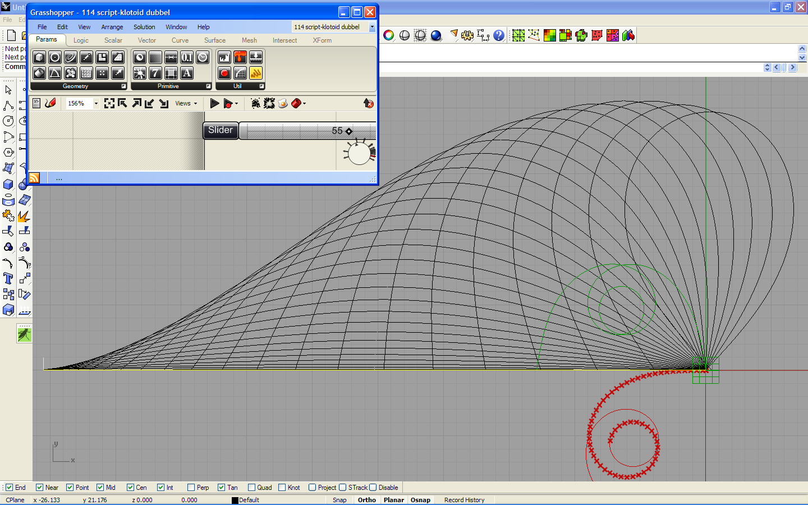Open the Solution menu
808x505 pixels.
[x=144, y=26]
